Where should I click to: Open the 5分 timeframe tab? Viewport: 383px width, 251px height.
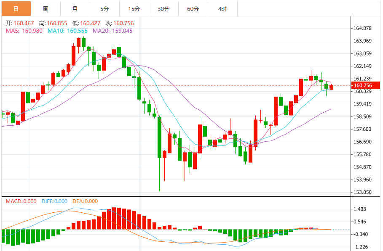click(x=105, y=9)
